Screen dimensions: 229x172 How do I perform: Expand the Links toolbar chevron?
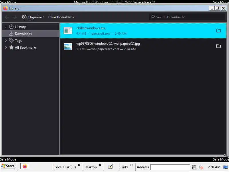click(132, 165)
